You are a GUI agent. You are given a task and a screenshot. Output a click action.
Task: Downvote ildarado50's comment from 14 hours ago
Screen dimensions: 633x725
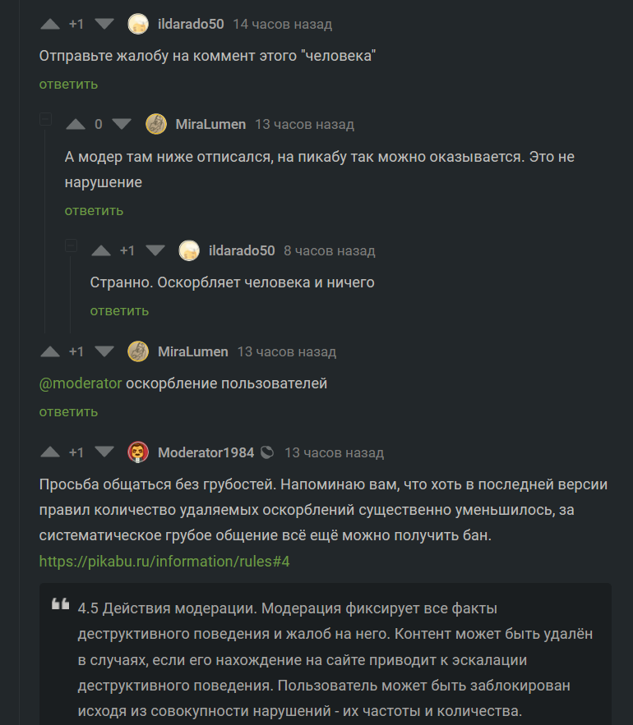tap(104, 24)
